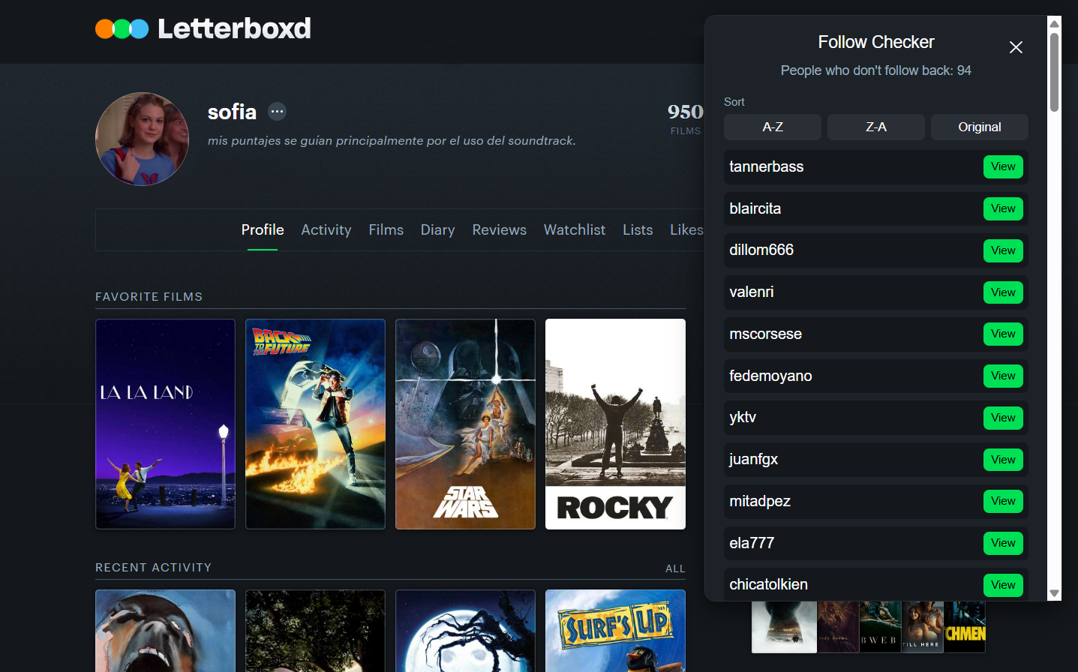Image resolution: width=1078 pixels, height=672 pixels.
Task: Sort the list A-Z
Action: pyautogui.click(x=773, y=127)
